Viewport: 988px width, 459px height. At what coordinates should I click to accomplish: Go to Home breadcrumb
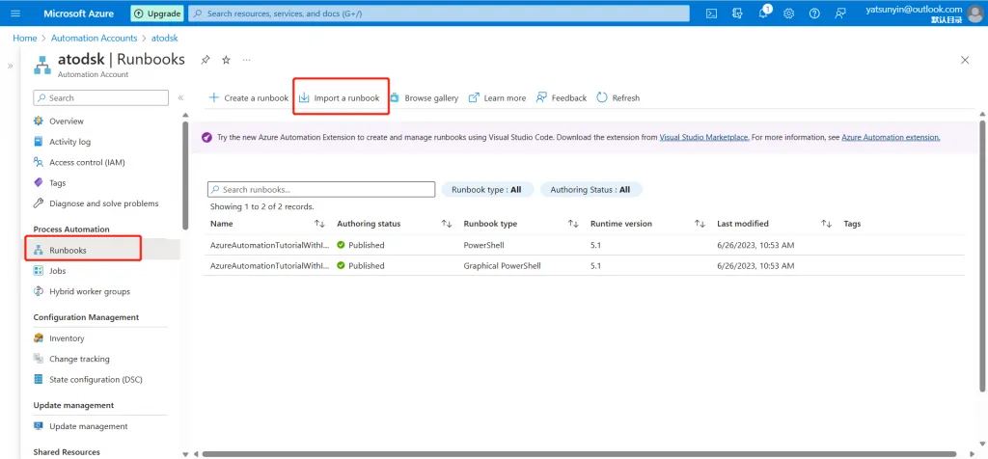click(24, 38)
